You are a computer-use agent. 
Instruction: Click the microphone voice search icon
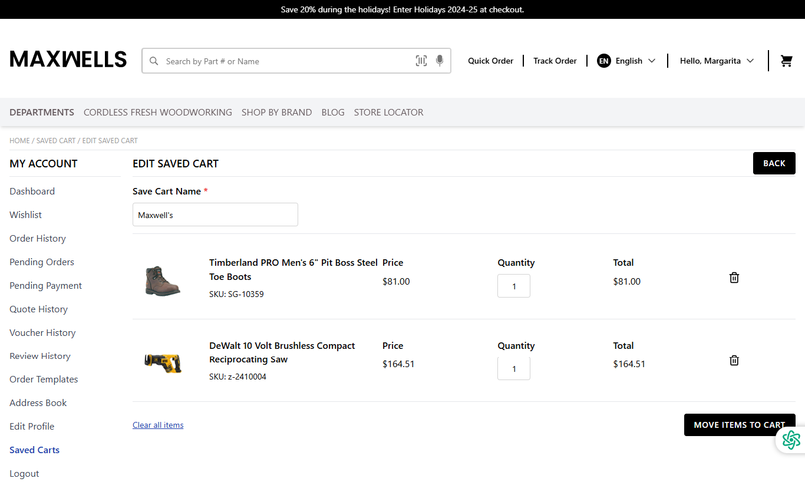[x=439, y=61]
